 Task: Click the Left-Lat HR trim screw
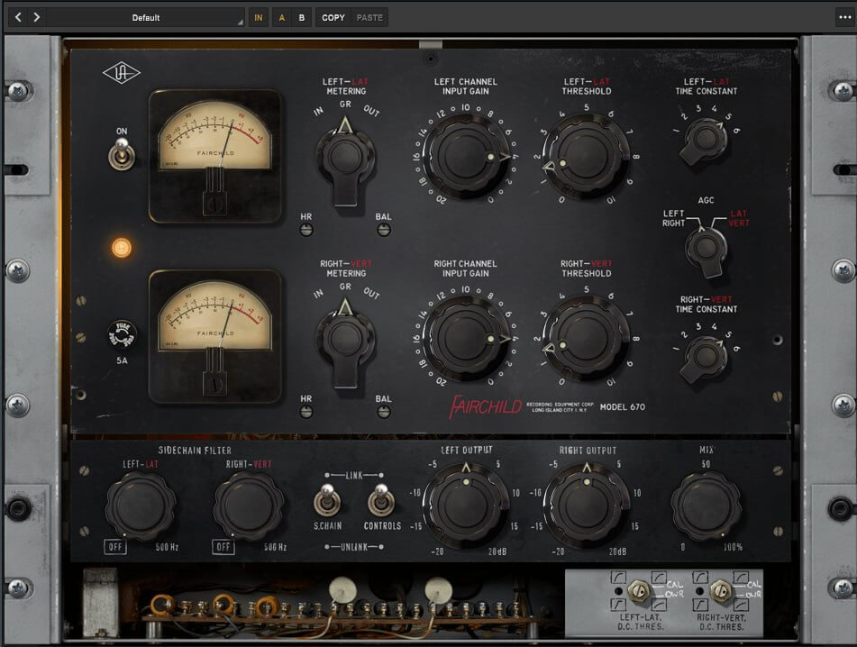[306, 230]
